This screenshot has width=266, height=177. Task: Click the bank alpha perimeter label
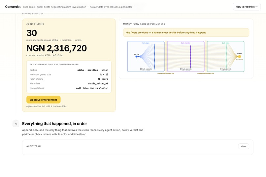[x=146, y=43]
